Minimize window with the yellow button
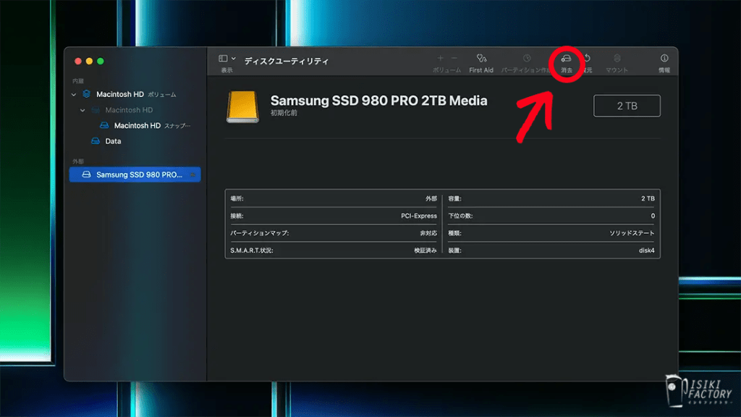Screen dimensions: 741x417 click(x=89, y=61)
